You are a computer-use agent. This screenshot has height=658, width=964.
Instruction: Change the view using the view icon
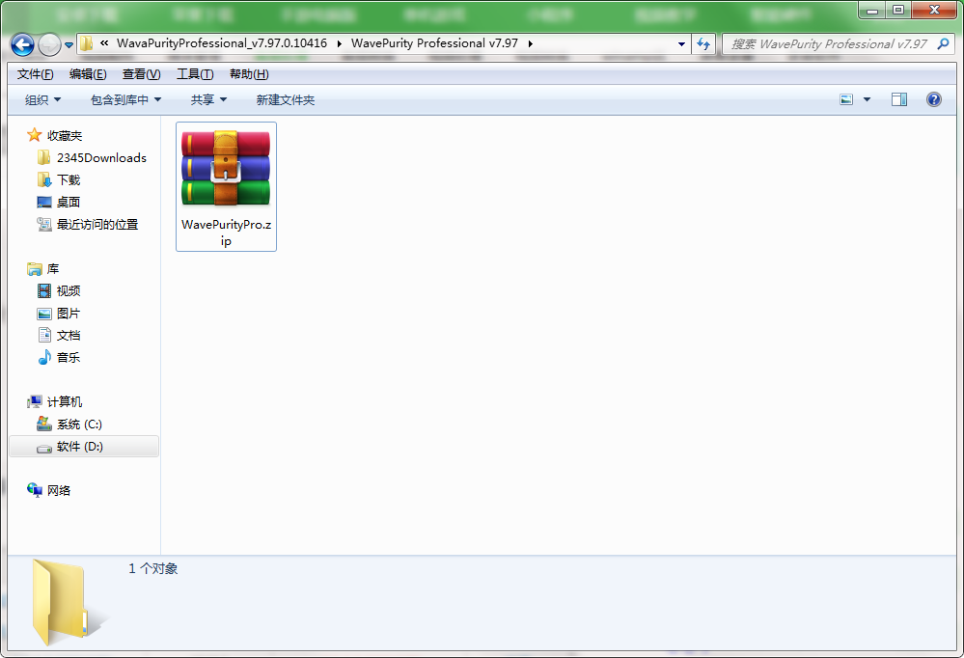[x=846, y=99]
